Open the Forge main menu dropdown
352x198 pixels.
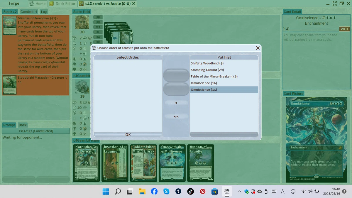[x=14, y=4]
